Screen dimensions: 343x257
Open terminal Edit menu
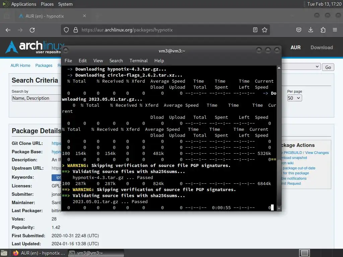point(83,61)
